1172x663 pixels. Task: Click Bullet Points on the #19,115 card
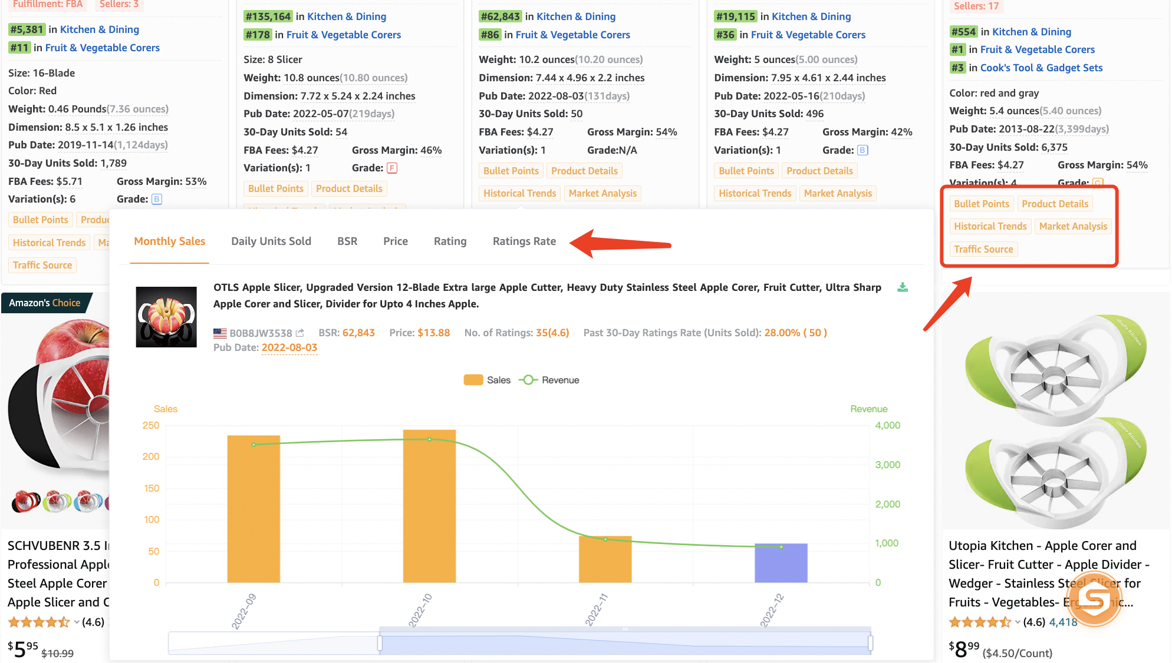[746, 171]
